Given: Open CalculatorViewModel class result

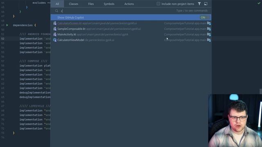Looking at the screenshot, I should coord(131,40).
